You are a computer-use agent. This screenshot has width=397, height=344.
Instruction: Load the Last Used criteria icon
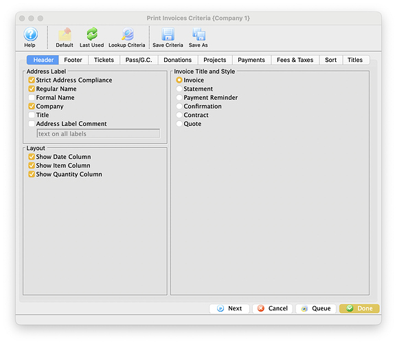coord(91,34)
